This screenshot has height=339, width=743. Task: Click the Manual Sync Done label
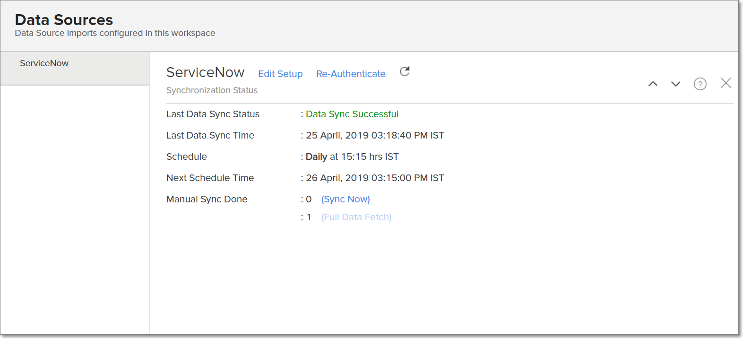click(207, 199)
